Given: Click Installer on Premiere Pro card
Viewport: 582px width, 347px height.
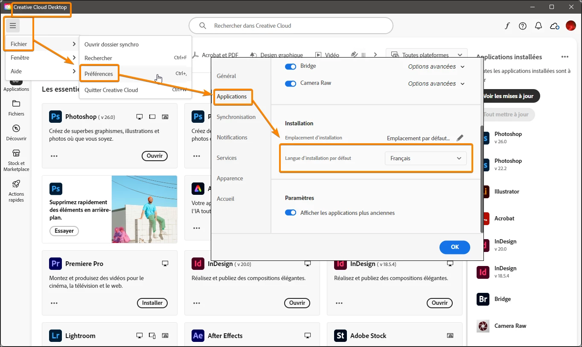Looking at the screenshot, I should click(x=152, y=303).
